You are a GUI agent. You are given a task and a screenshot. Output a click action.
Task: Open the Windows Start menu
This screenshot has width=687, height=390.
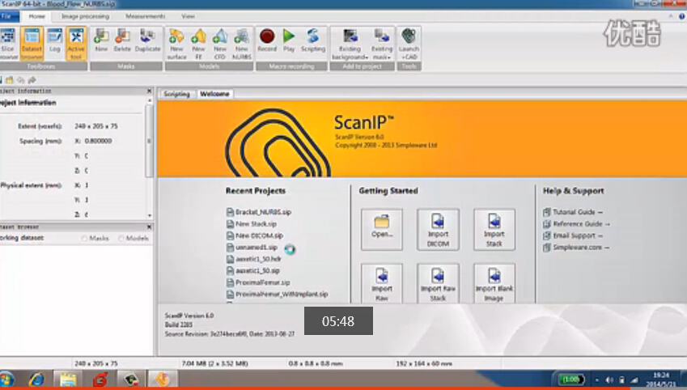[6, 379]
